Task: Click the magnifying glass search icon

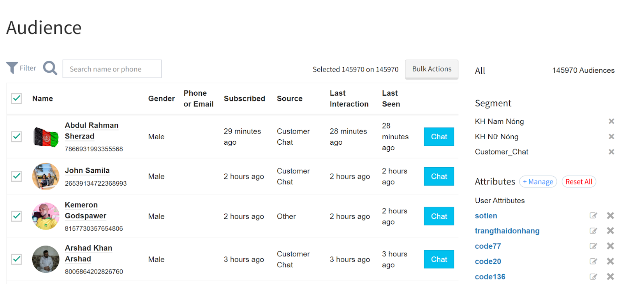Action: [x=50, y=68]
